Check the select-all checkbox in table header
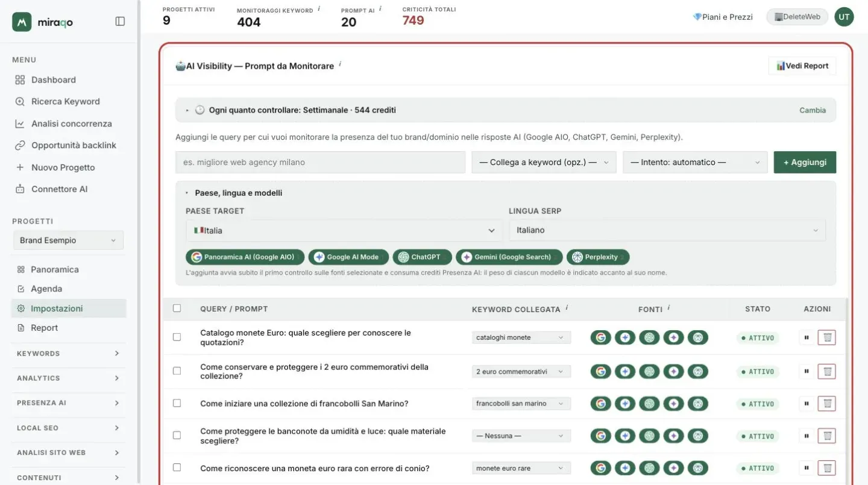Screen dimensions: 868x485 coord(177,308)
